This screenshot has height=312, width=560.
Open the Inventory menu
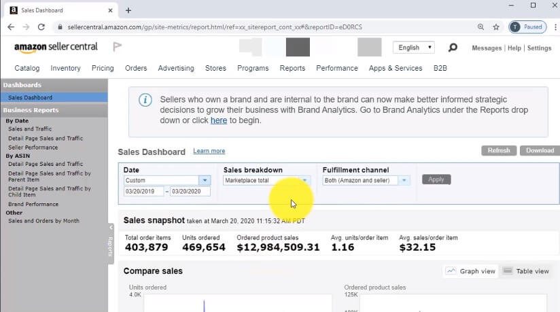pos(65,68)
